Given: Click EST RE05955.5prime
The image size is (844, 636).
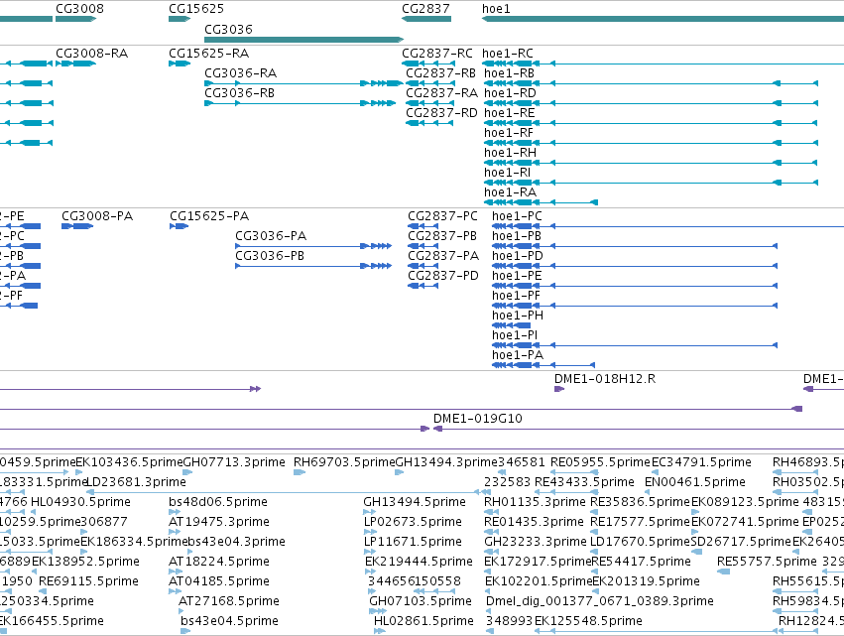Looking at the screenshot, I should 600,462.
